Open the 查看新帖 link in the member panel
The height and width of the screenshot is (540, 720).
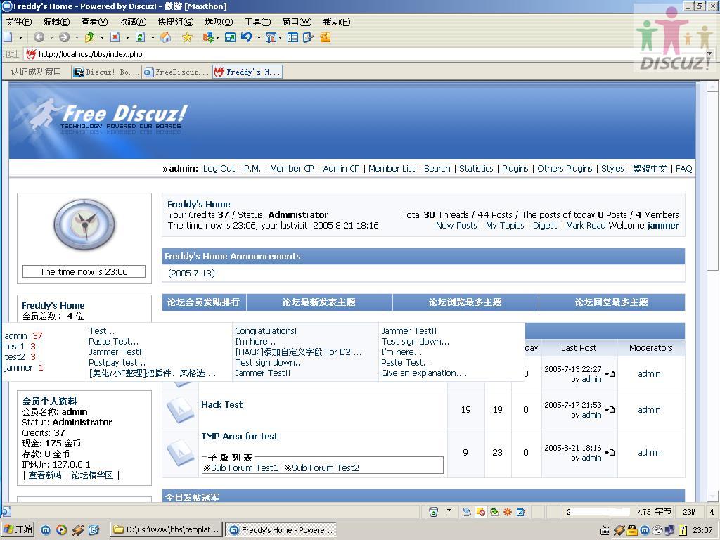(45, 475)
